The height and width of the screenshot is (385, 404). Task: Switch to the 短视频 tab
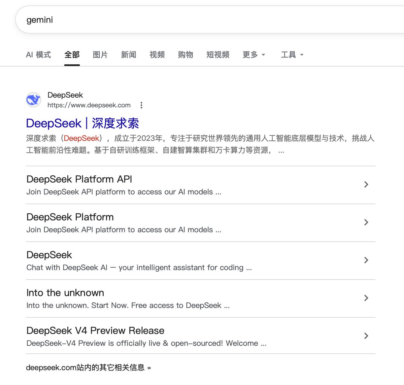pos(218,55)
